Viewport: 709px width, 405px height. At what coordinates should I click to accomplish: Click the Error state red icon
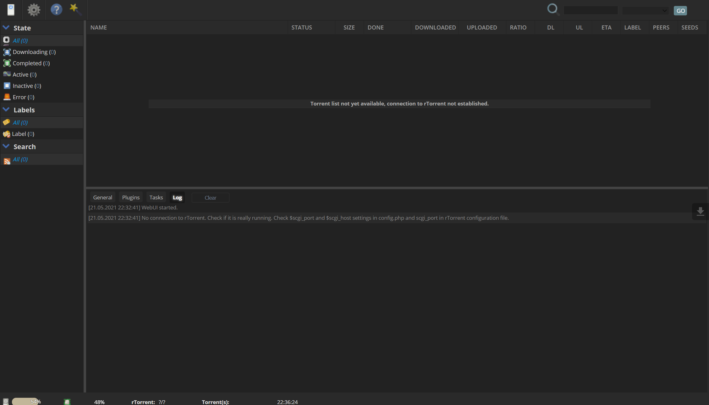(x=7, y=97)
